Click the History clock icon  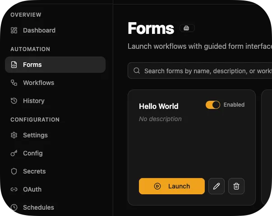pyautogui.click(x=14, y=101)
